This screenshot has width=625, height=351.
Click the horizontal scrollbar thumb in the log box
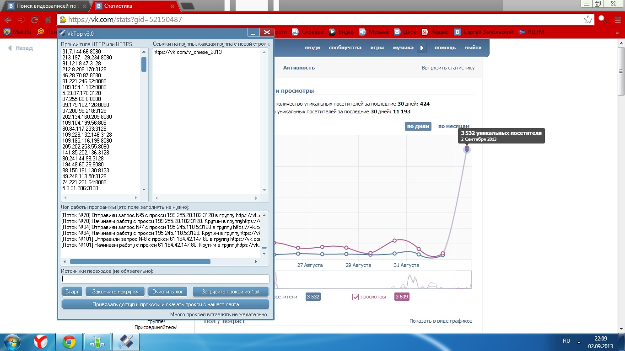(x=140, y=262)
